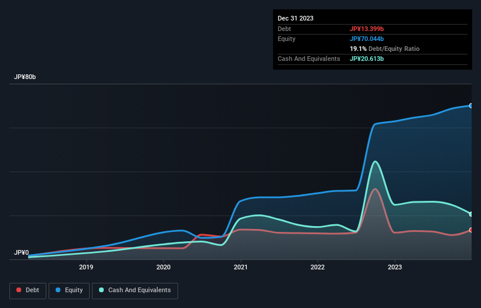Click the JP¥20.613b cash value
The image size is (481, 308).
(x=367, y=59)
